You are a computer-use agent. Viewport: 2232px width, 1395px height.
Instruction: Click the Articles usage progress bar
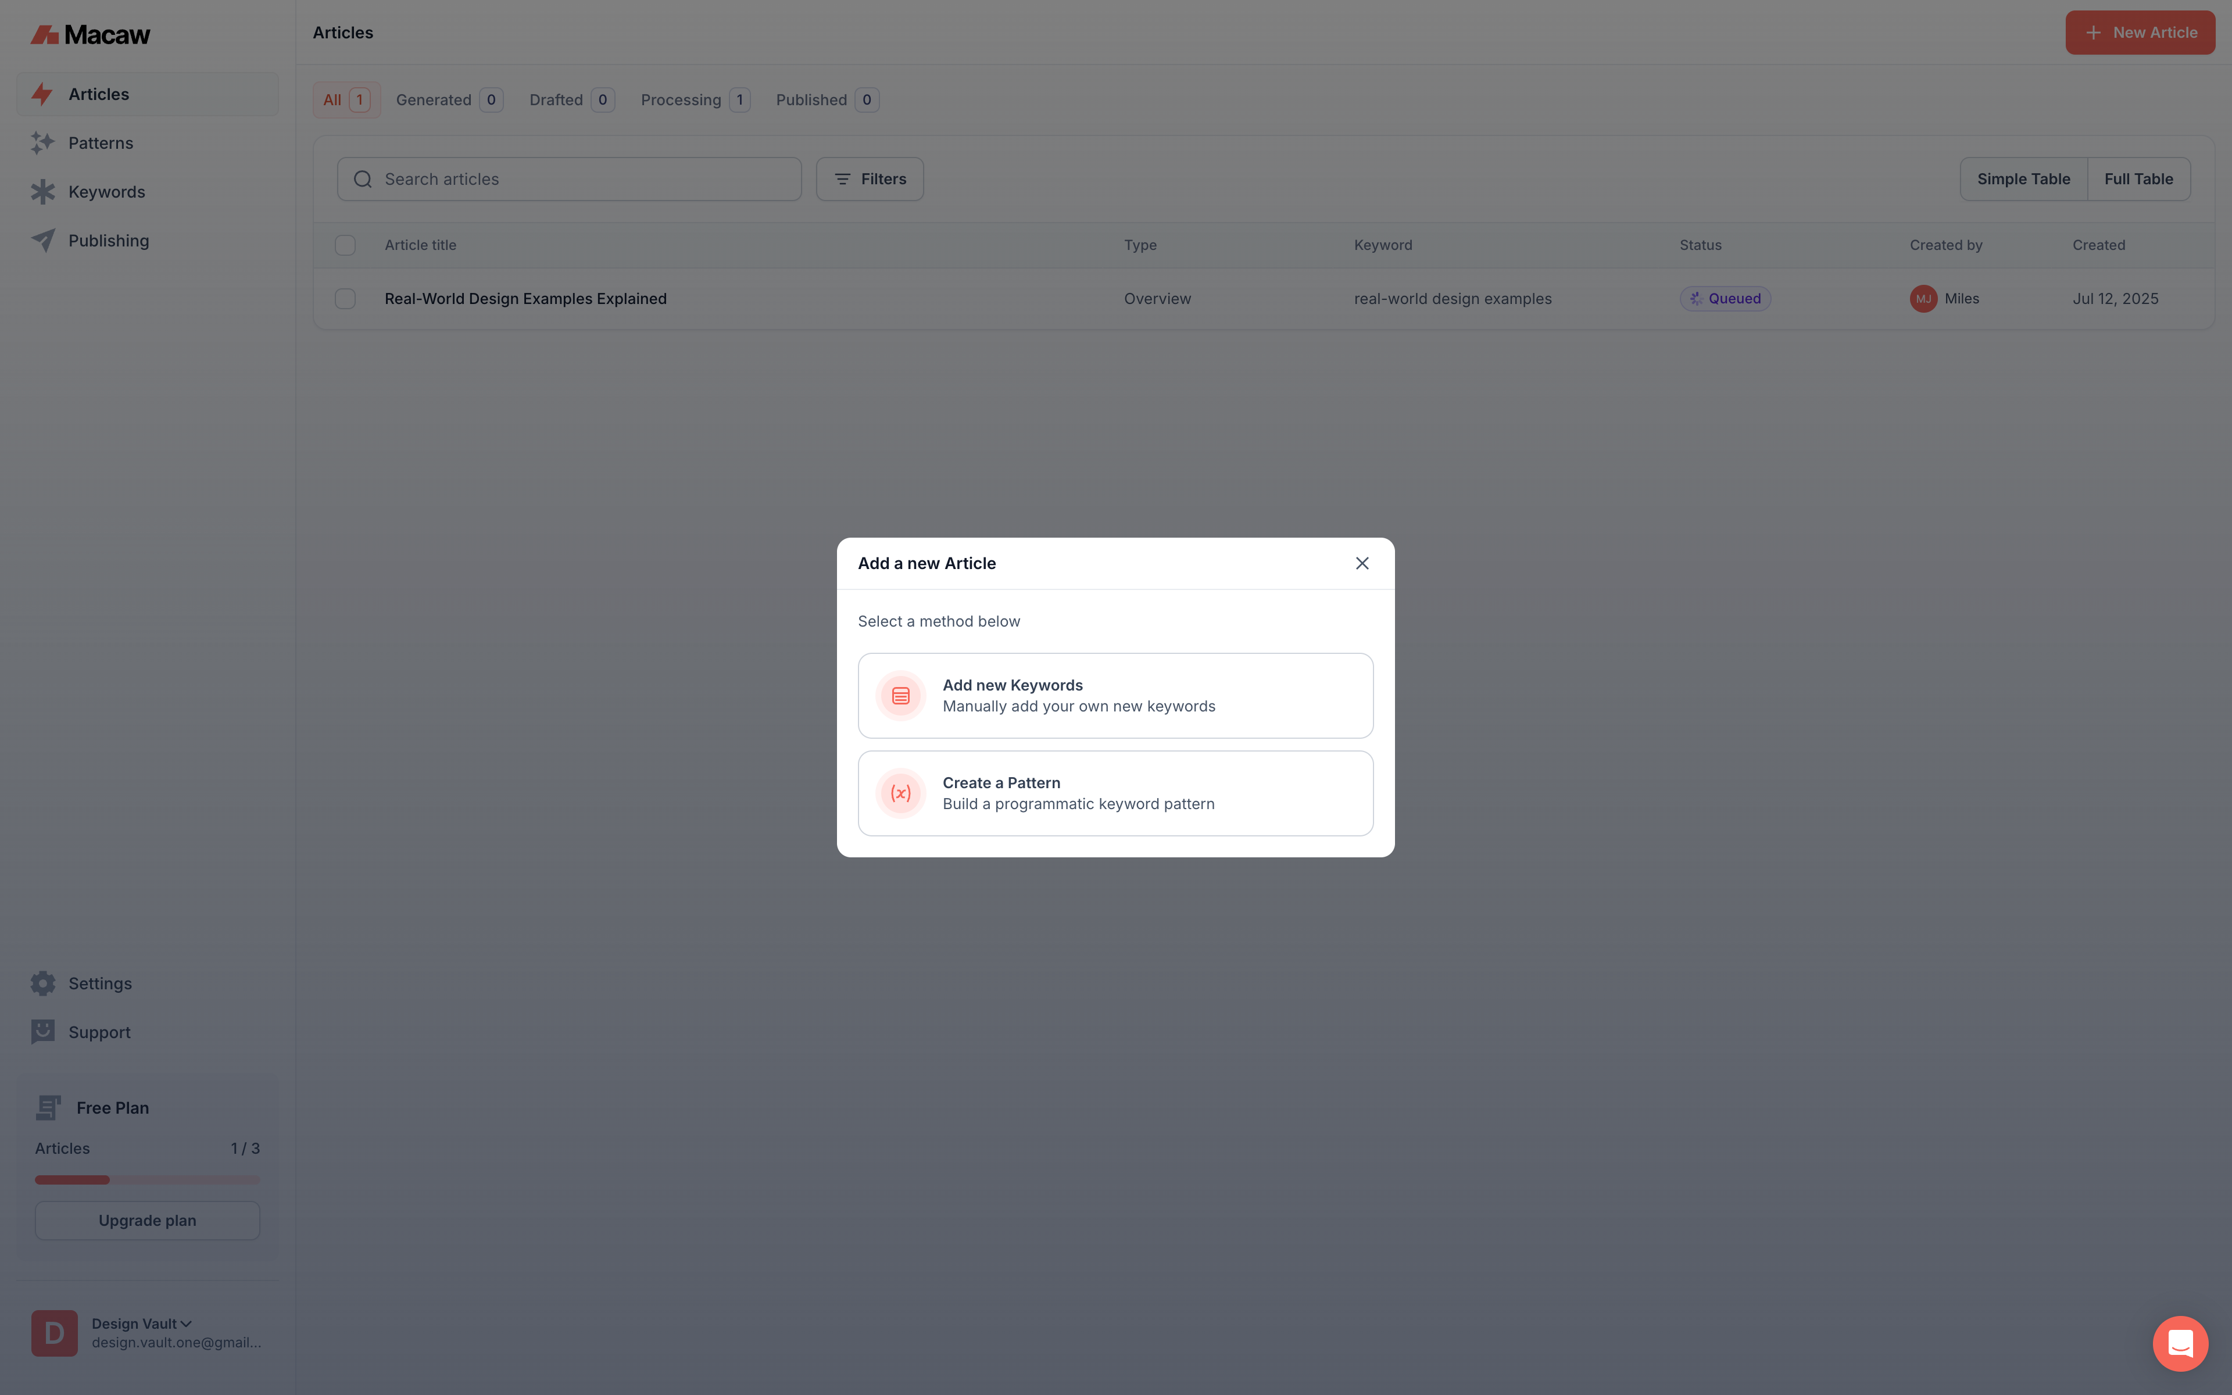click(x=148, y=1180)
